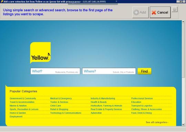Close the tooltip with small x

coord(116,1)
